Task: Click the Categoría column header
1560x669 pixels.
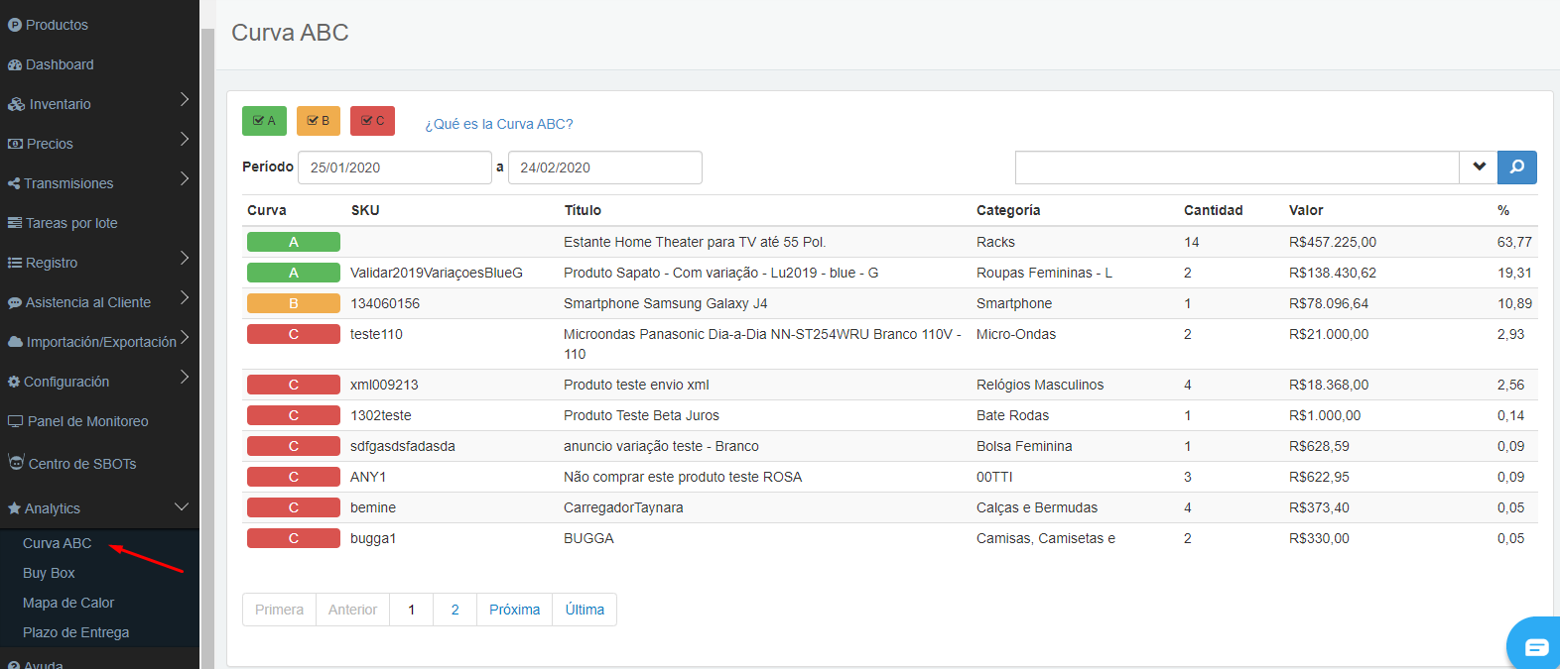Action: [1008, 210]
